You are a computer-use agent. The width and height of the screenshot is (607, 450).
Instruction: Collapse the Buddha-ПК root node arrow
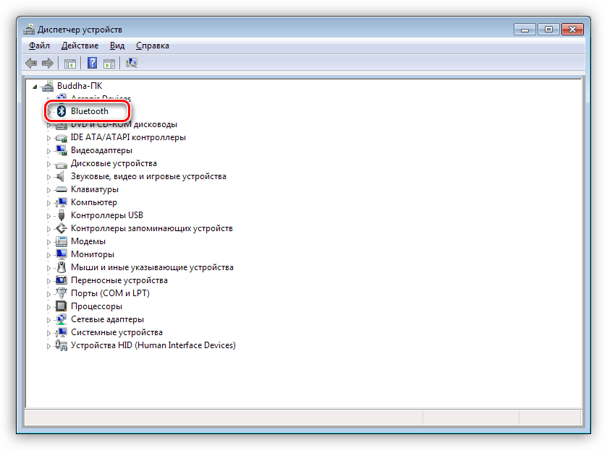[35, 87]
